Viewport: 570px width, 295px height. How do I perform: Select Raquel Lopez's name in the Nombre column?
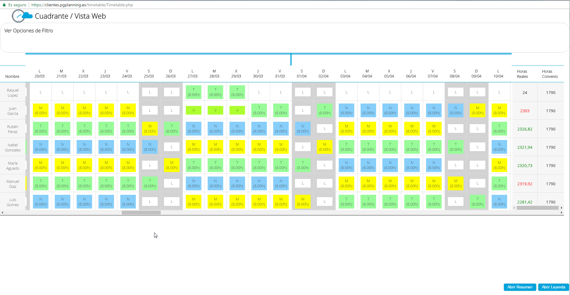(13, 92)
